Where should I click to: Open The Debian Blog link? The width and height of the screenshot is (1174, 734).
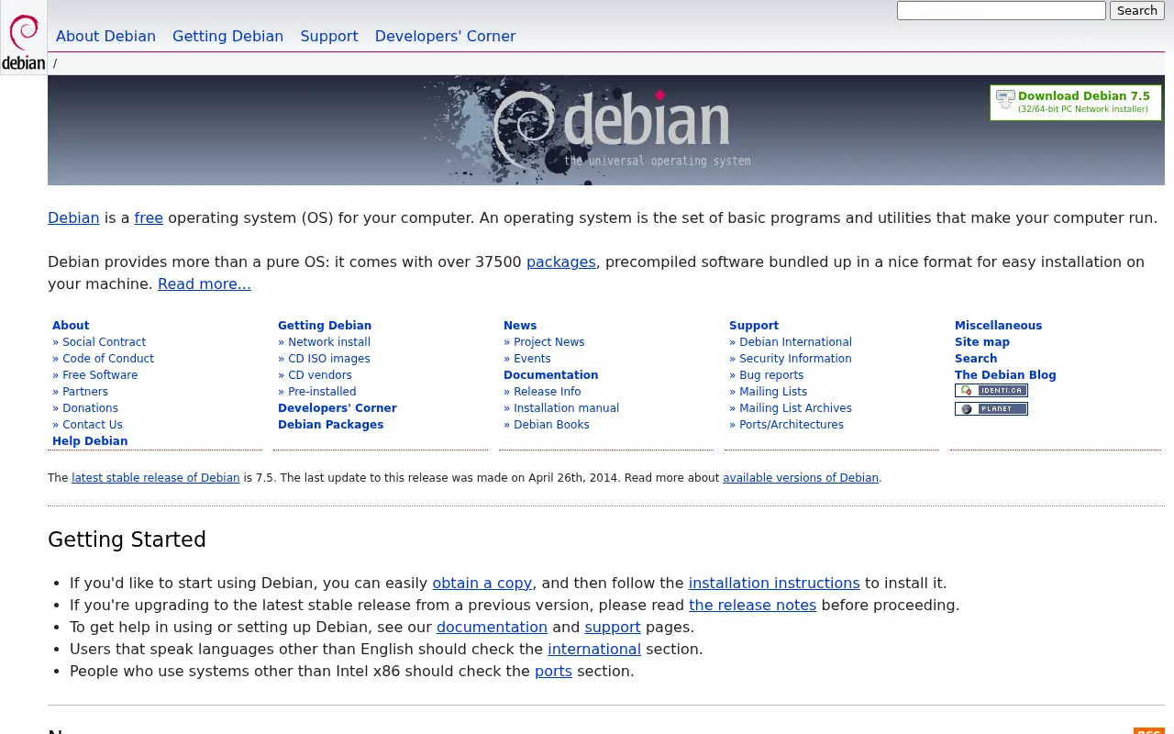click(1005, 375)
